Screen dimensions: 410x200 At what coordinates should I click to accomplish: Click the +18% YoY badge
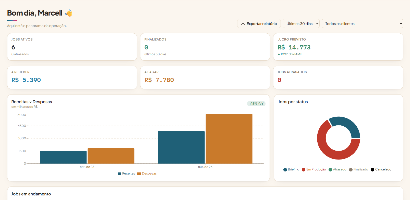click(256, 104)
